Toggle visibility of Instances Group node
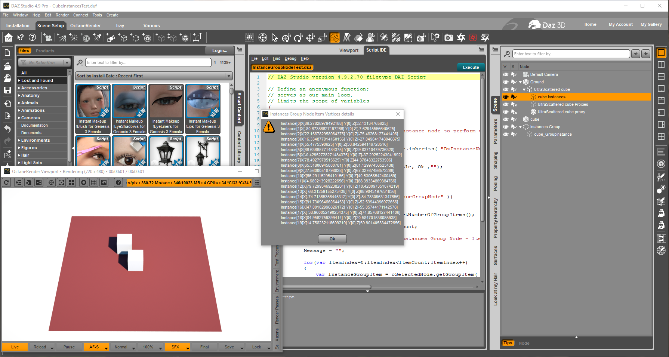This screenshot has height=357, width=669. [506, 127]
